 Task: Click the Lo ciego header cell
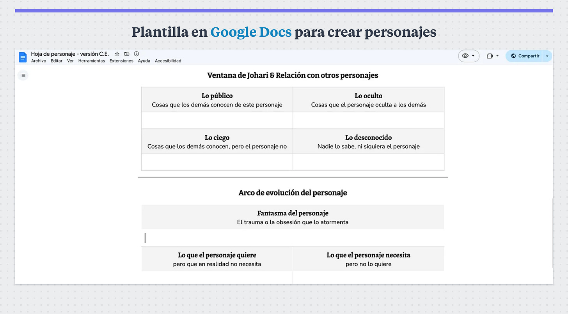pyautogui.click(x=217, y=142)
